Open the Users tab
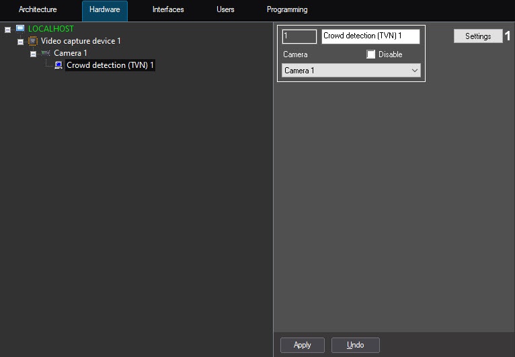 pyautogui.click(x=225, y=9)
